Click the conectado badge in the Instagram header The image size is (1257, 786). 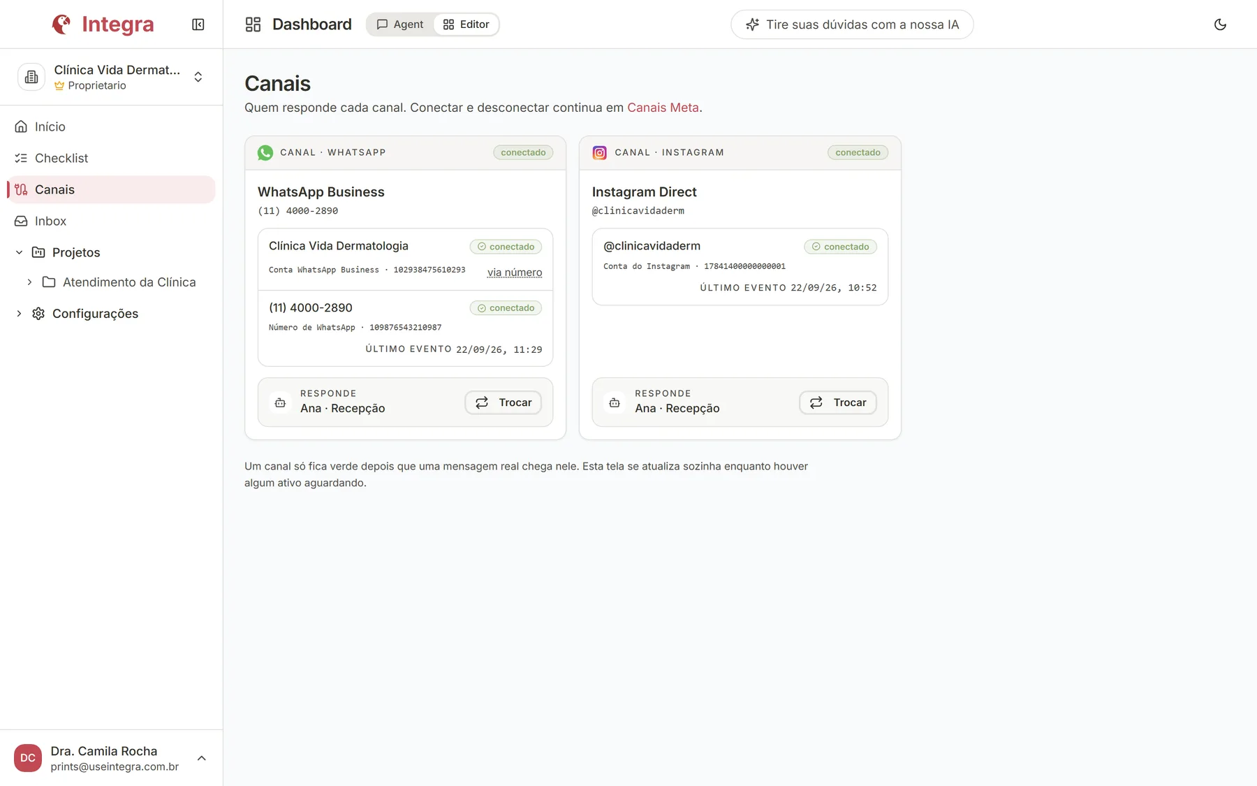[x=858, y=152]
